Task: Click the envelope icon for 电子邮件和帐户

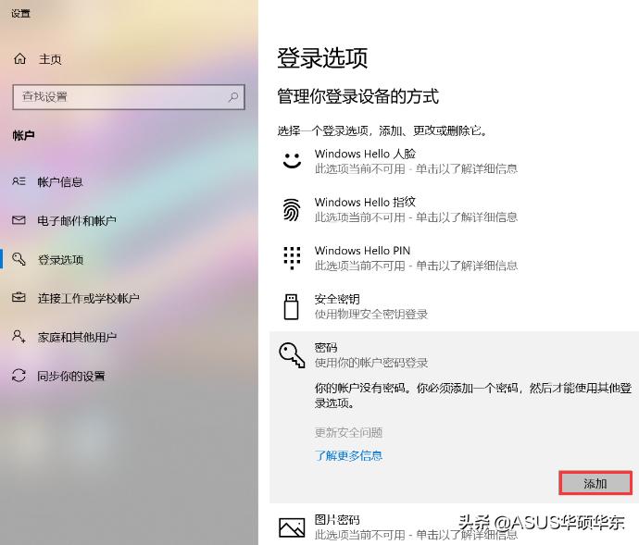Action: click(x=19, y=220)
